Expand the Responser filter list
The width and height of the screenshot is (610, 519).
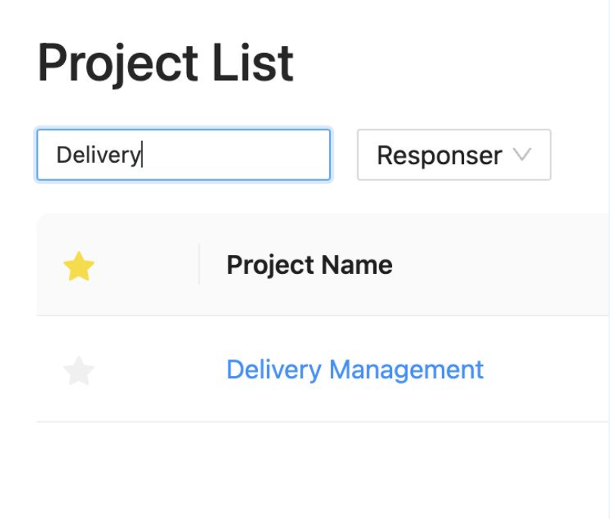coord(453,155)
